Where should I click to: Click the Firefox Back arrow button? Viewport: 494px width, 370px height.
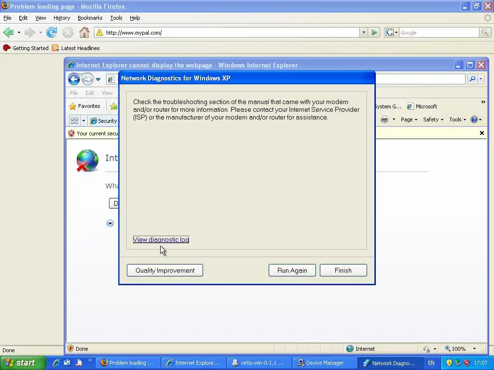[9, 32]
